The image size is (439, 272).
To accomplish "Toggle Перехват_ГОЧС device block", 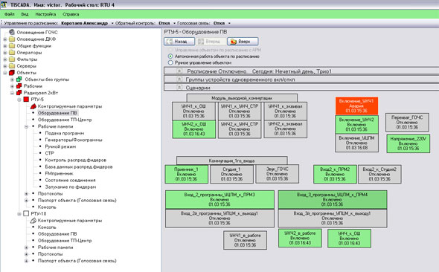I will 407,122.
